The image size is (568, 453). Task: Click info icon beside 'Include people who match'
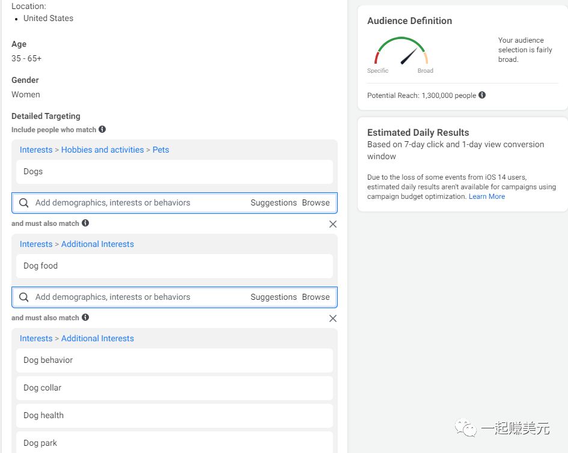click(102, 129)
